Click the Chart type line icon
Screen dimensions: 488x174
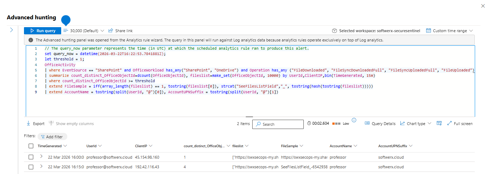[x=402, y=123]
